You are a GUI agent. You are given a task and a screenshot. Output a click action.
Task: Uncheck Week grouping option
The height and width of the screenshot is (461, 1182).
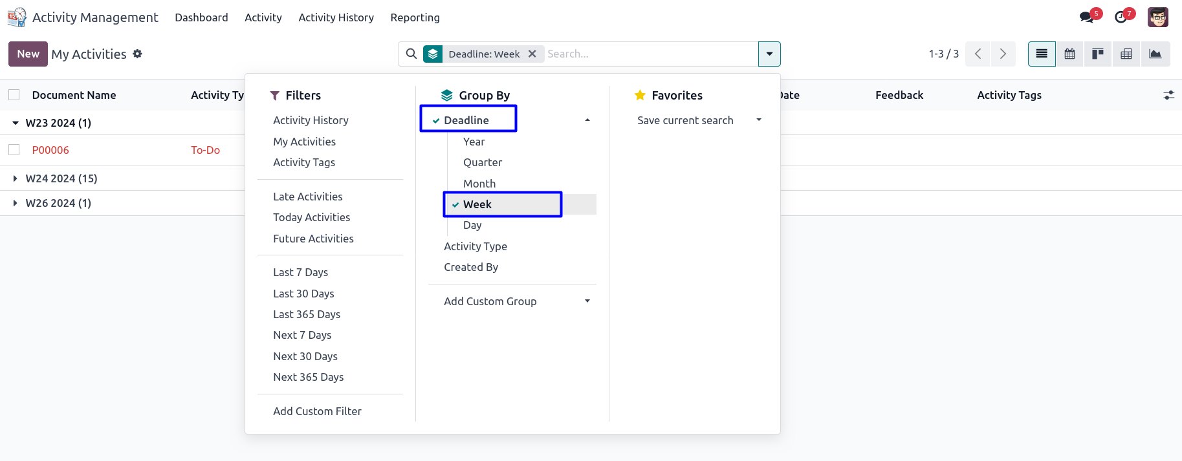[477, 204]
